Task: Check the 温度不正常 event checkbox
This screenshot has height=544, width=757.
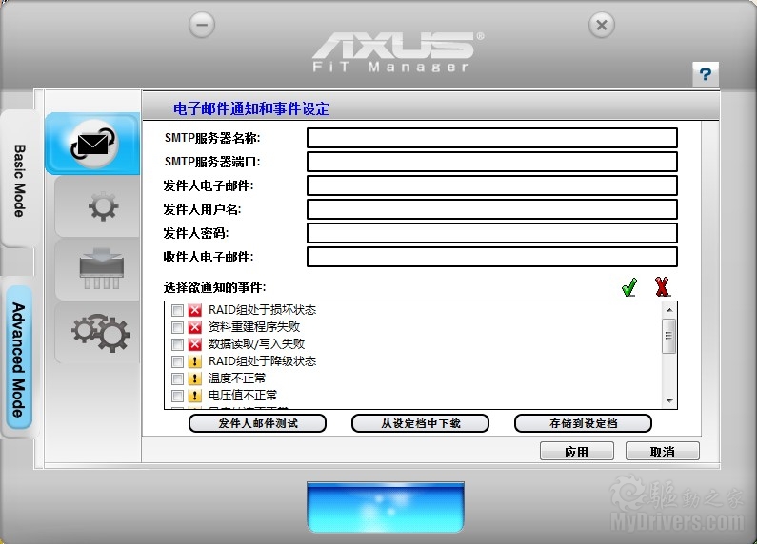Action: (x=177, y=379)
